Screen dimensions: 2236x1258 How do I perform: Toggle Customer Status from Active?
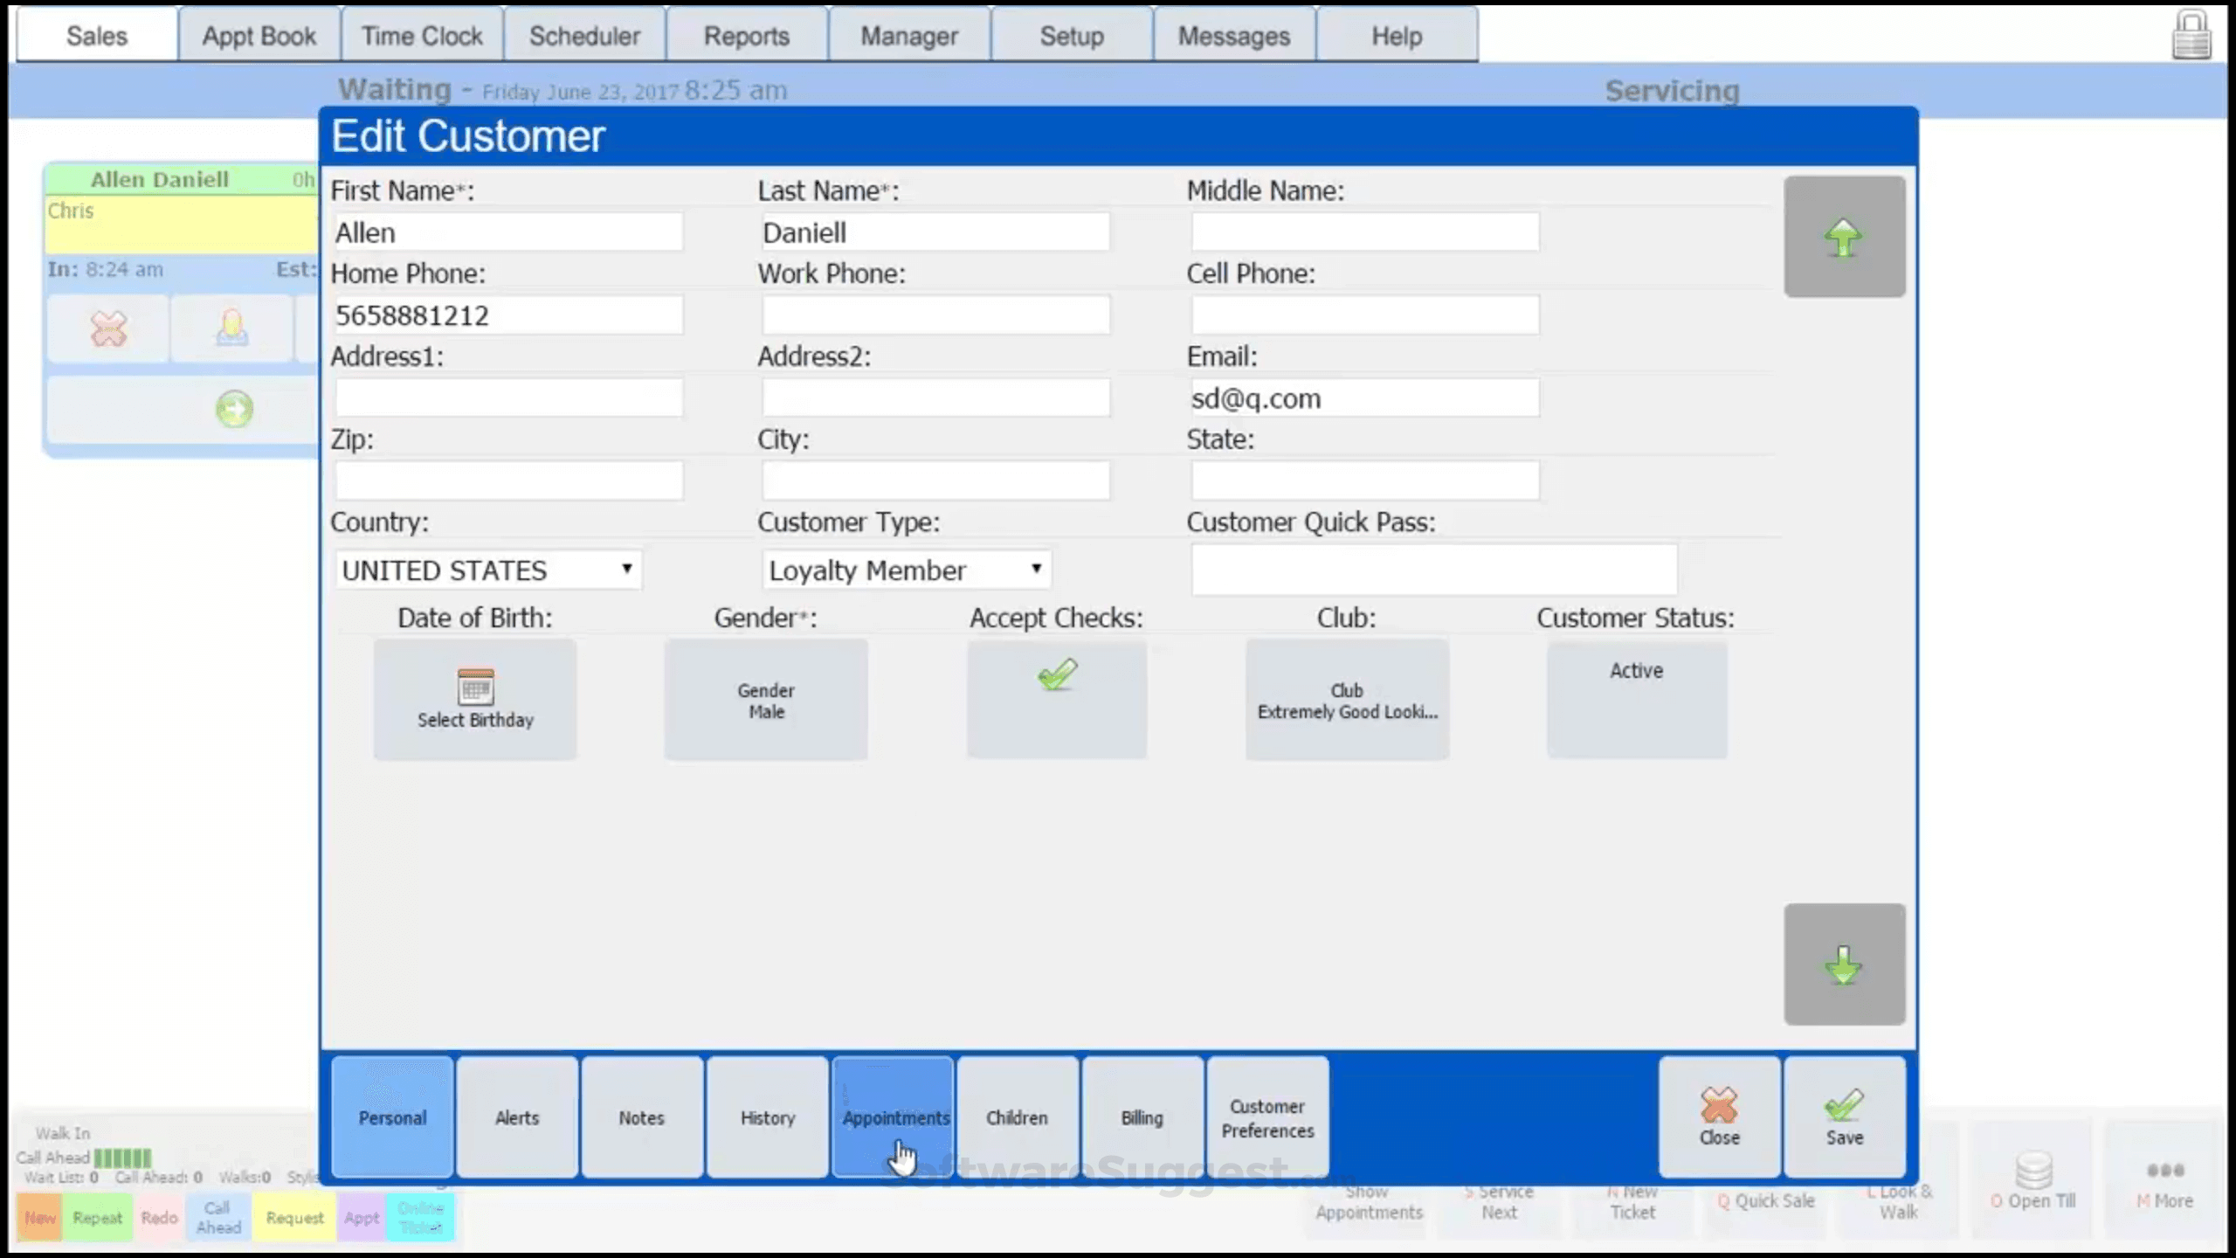(x=1635, y=699)
